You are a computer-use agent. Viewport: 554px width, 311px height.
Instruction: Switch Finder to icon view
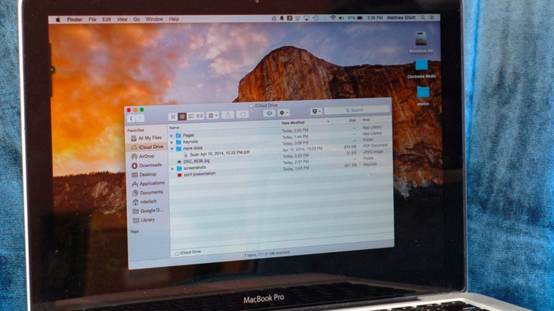tap(173, 117)
